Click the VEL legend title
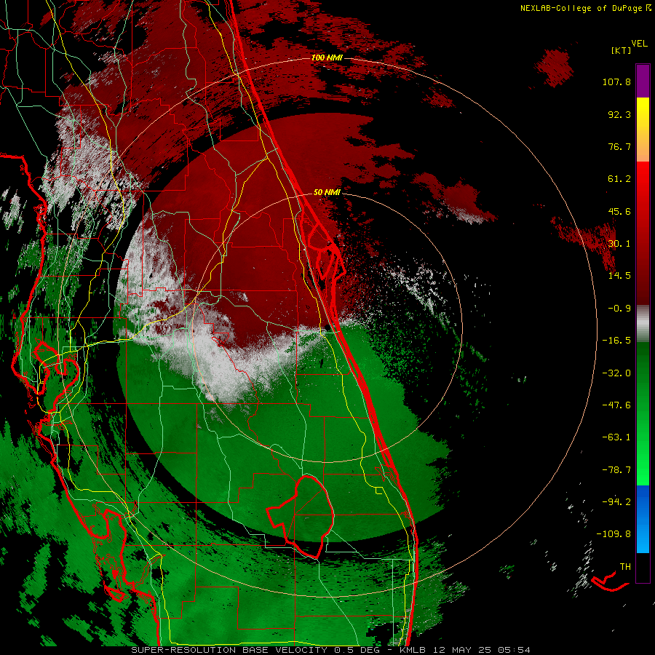Image resolution: width=655 pixels, height=655 pixels. tap(639, 44)
